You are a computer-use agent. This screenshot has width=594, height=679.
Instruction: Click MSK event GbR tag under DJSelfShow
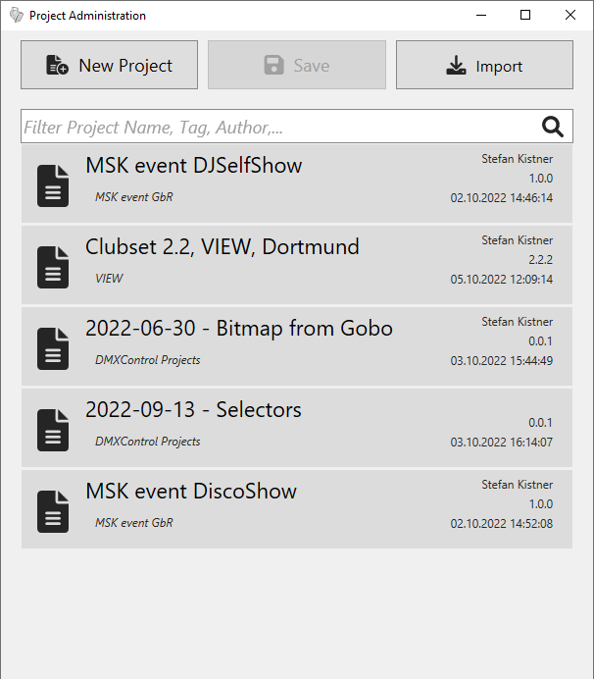pos(133,197)
